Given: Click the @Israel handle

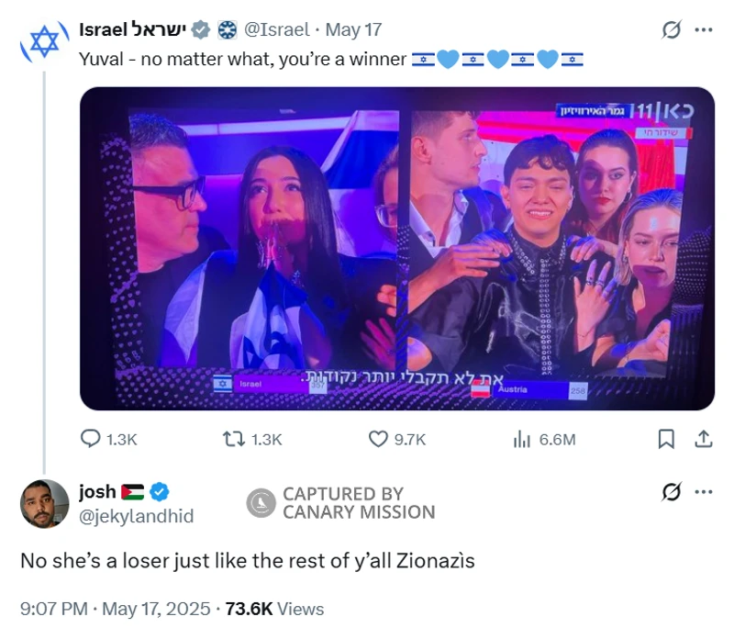Looking at the screenshot, I should (x=276, y=29).
